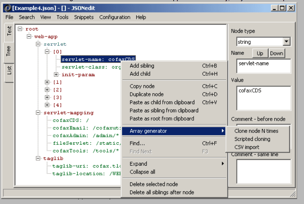Open the Help menu
Screen dimensions: 304x204
tap(141, 17)
